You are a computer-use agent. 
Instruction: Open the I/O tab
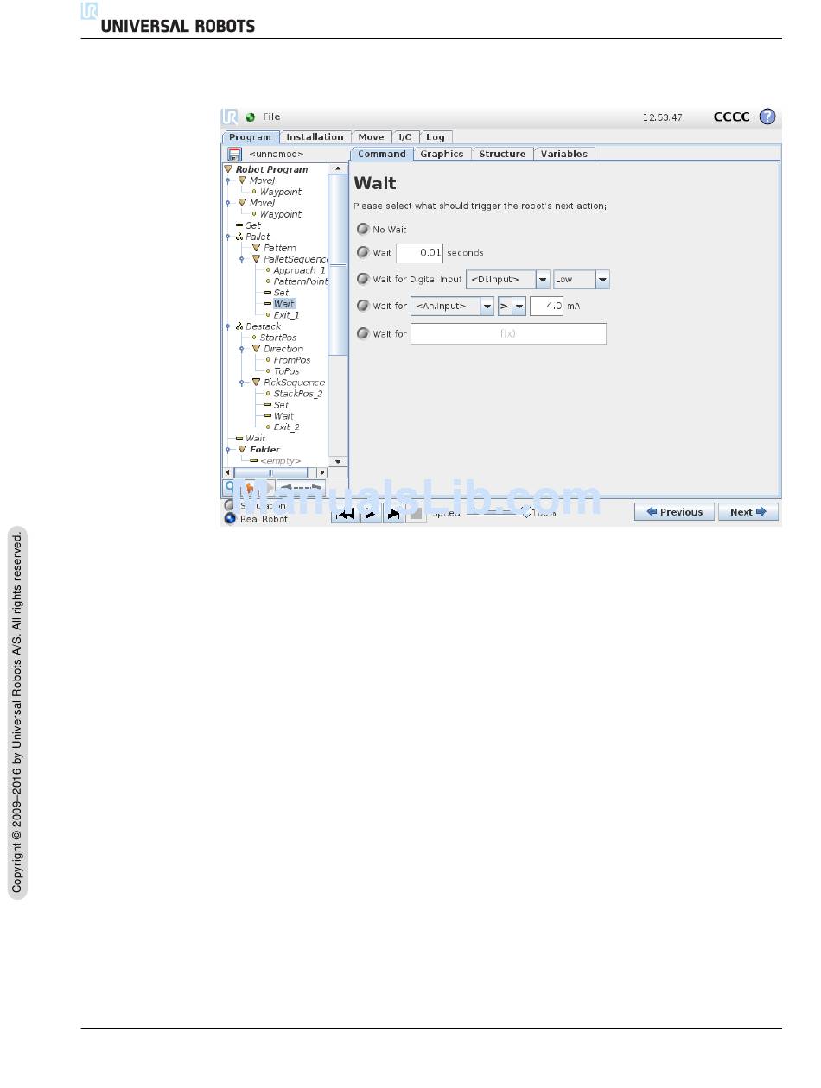pos(404,136)
